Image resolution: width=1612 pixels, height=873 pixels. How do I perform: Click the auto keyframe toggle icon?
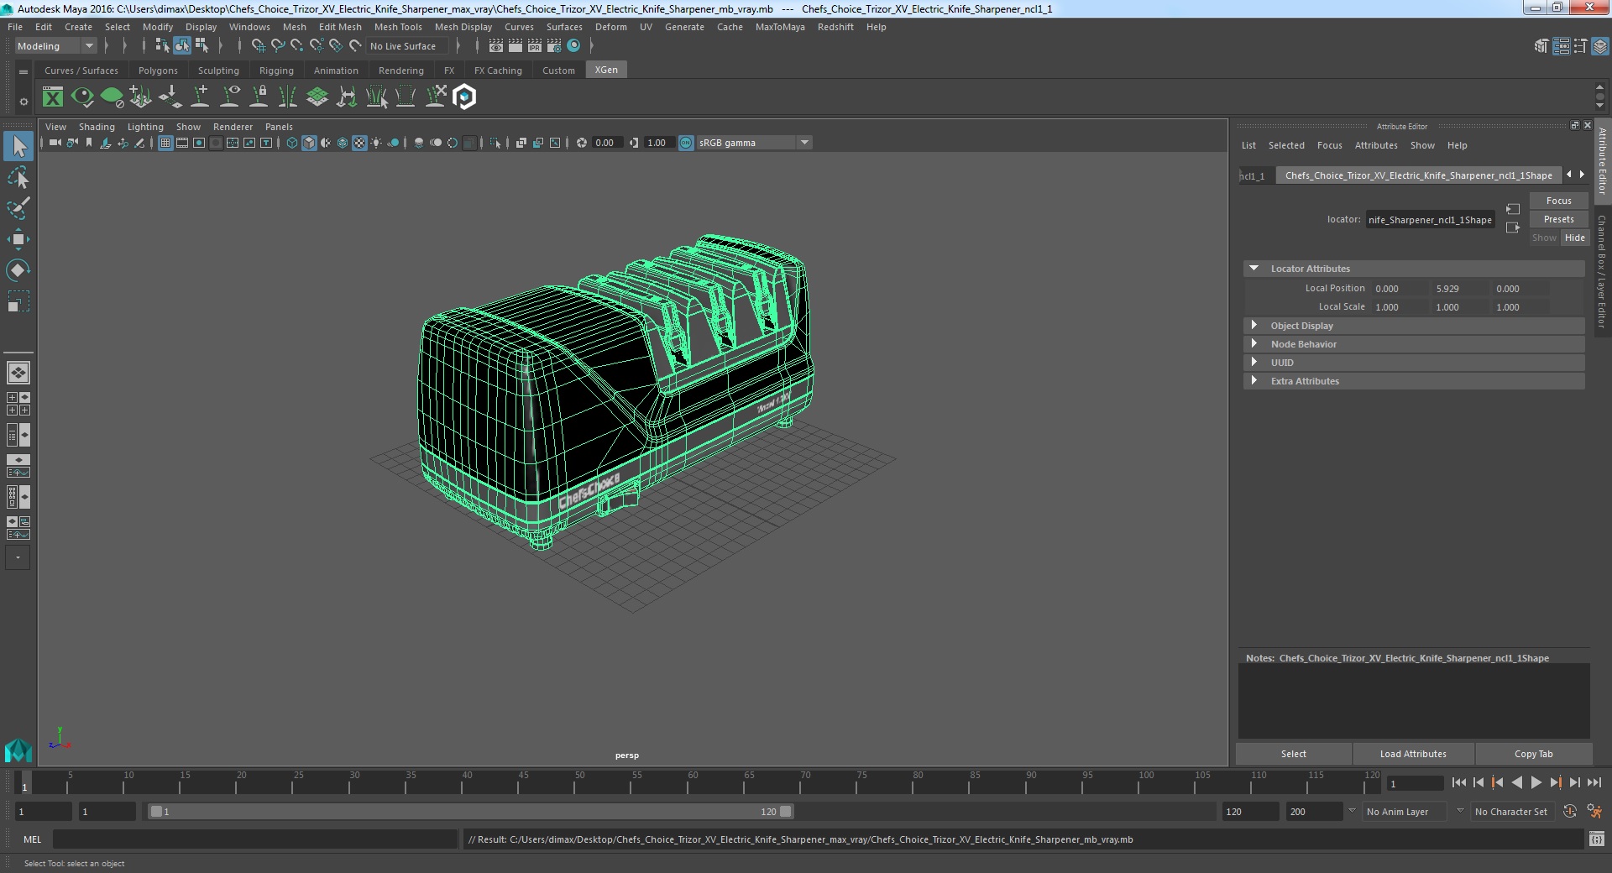[1569, 812]
